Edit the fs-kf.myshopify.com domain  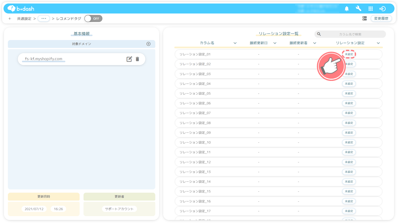(129, 59)
